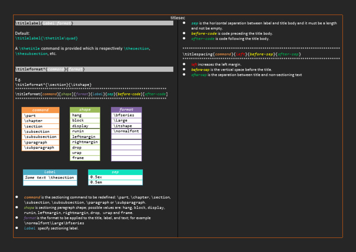Image resolution: width=356 pixels, height=252 pixels.
Task: Click green 'after-sep' bullet term
Action: 199,75
